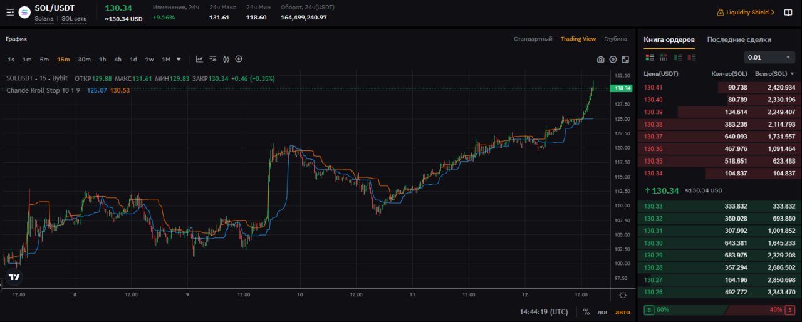Select the 15m timeframe
This screenshot has height=322, width=802.
click(x=63, y=60)
